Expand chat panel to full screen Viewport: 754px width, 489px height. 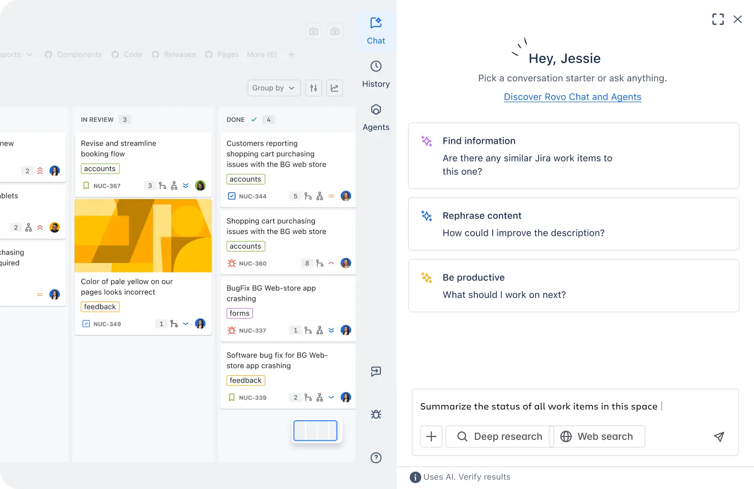tap(718, 19)
